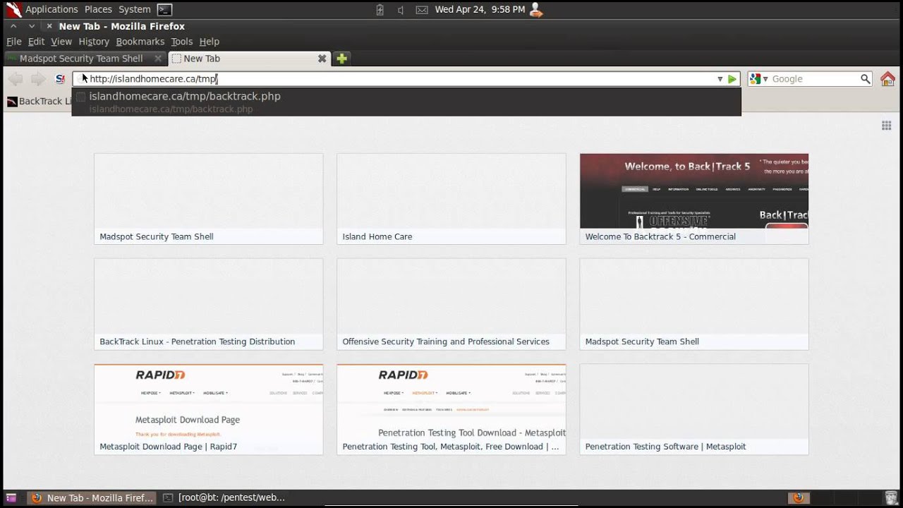Click the green Go arrow in the URL bar
Image resolution: width=903 pixels, height=508 pixels.
point(732,79)
